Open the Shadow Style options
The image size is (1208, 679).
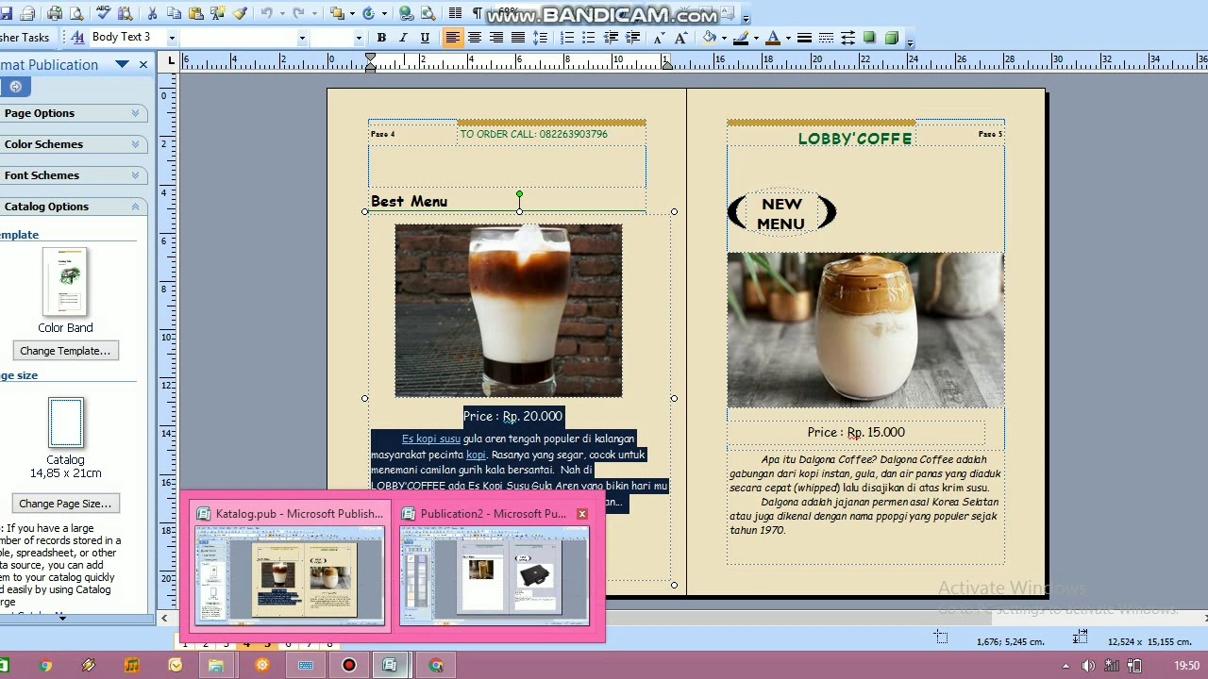[x=869, y=38]
